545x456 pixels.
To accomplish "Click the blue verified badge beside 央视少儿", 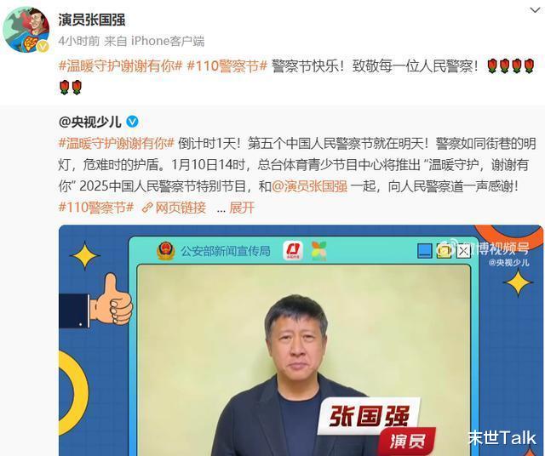I will (x=132, y=122).
